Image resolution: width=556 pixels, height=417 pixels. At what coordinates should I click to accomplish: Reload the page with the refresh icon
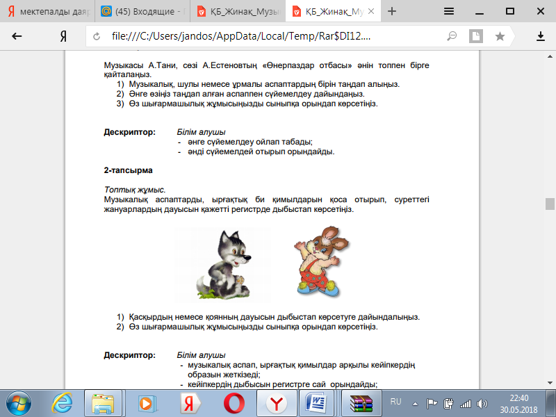click(x=97, y=36)
